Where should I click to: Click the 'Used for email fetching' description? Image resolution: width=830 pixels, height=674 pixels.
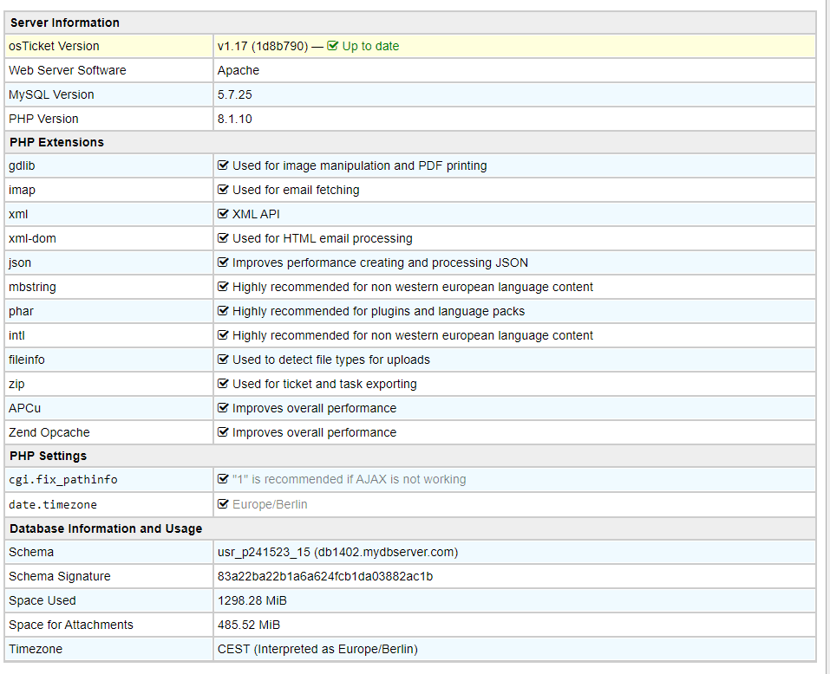point(296,190)
